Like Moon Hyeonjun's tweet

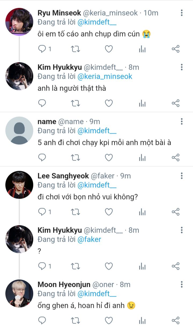click(x=109, y=321)
